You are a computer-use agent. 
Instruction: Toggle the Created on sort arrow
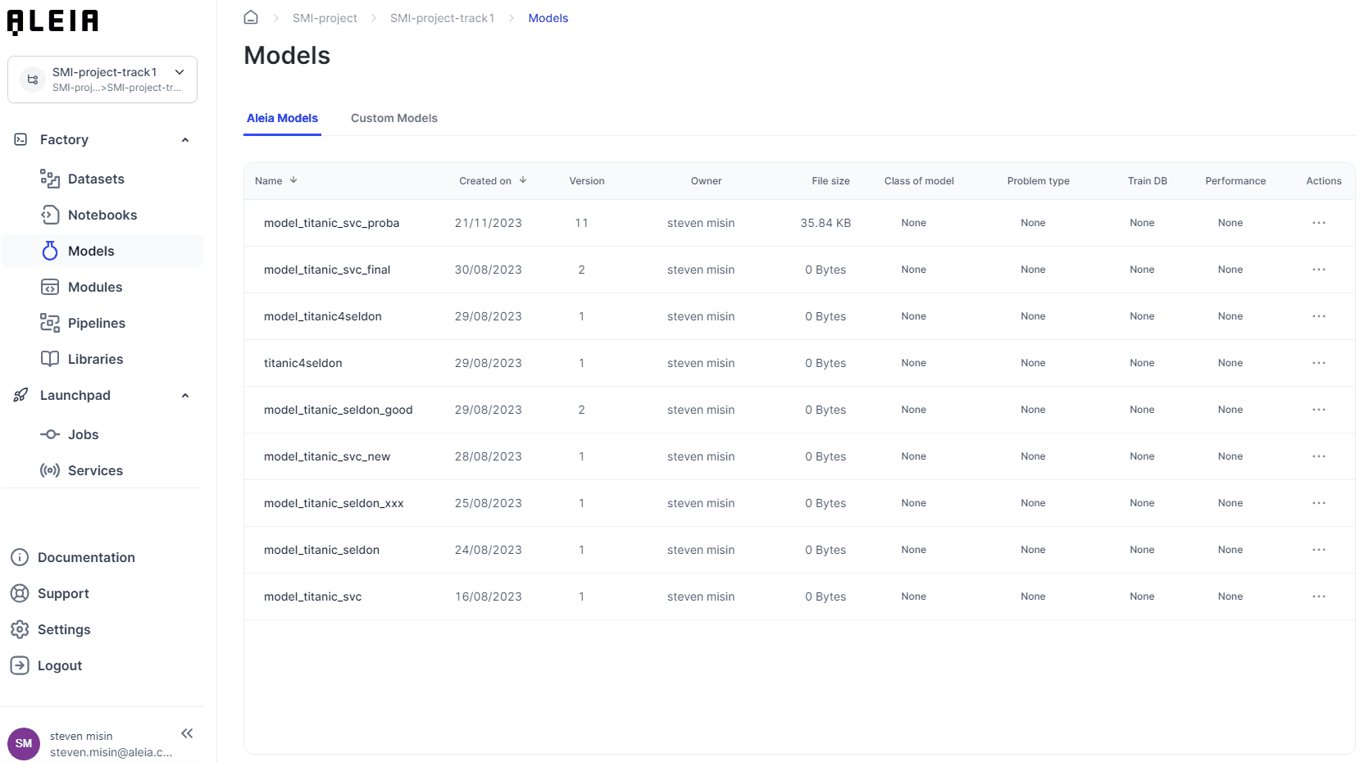click(x=523, y=180)
